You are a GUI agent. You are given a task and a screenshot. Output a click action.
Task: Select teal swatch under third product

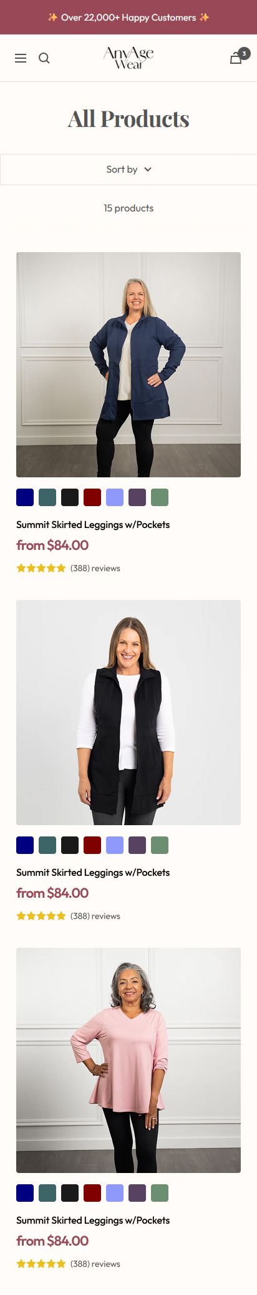(x=47, y=1193)
